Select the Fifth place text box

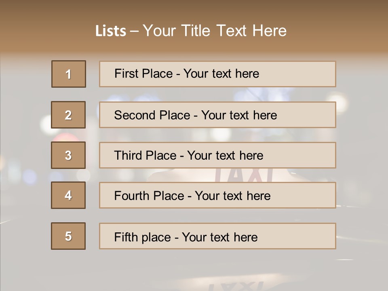[217, 236]
